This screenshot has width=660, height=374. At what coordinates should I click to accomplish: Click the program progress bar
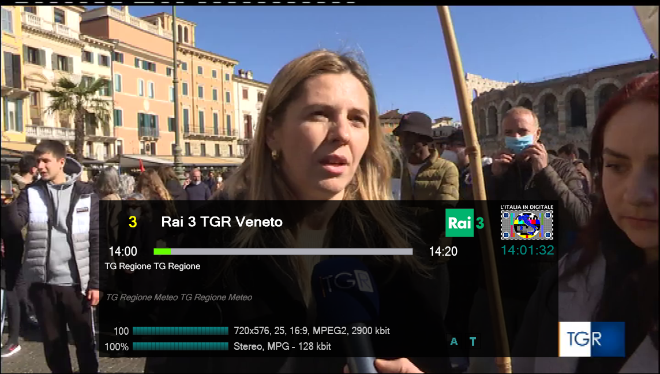283,252
